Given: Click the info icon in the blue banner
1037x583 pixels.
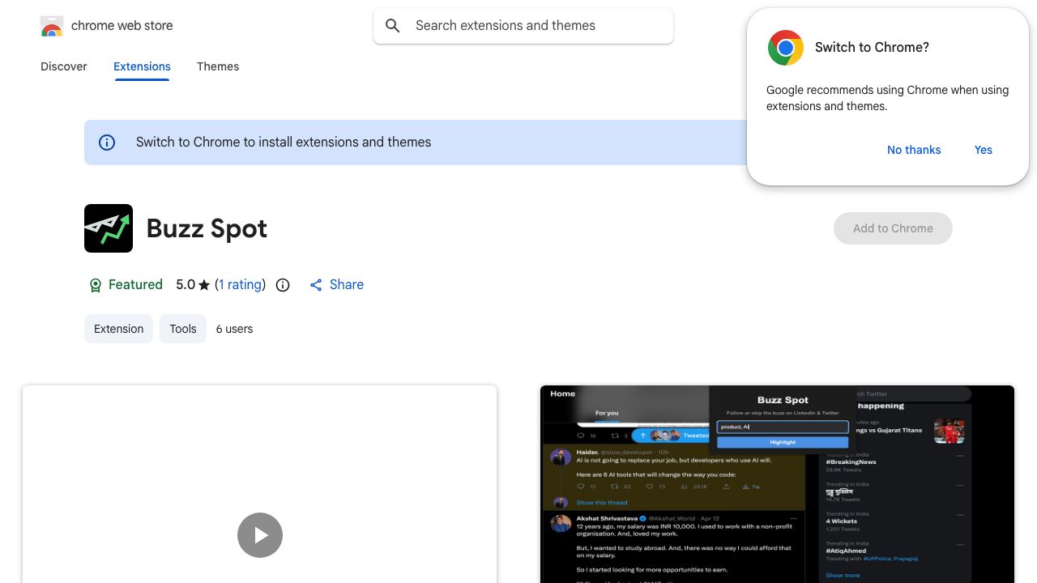Looking at the screenshot, I should (x=107, y=143).
